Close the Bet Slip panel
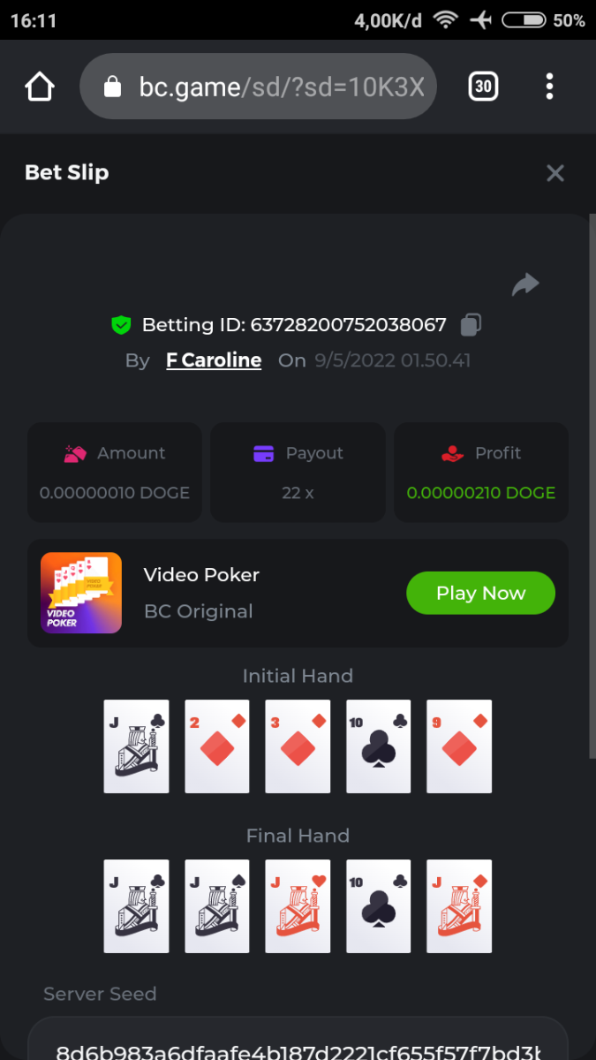 [x=555, y=173]
